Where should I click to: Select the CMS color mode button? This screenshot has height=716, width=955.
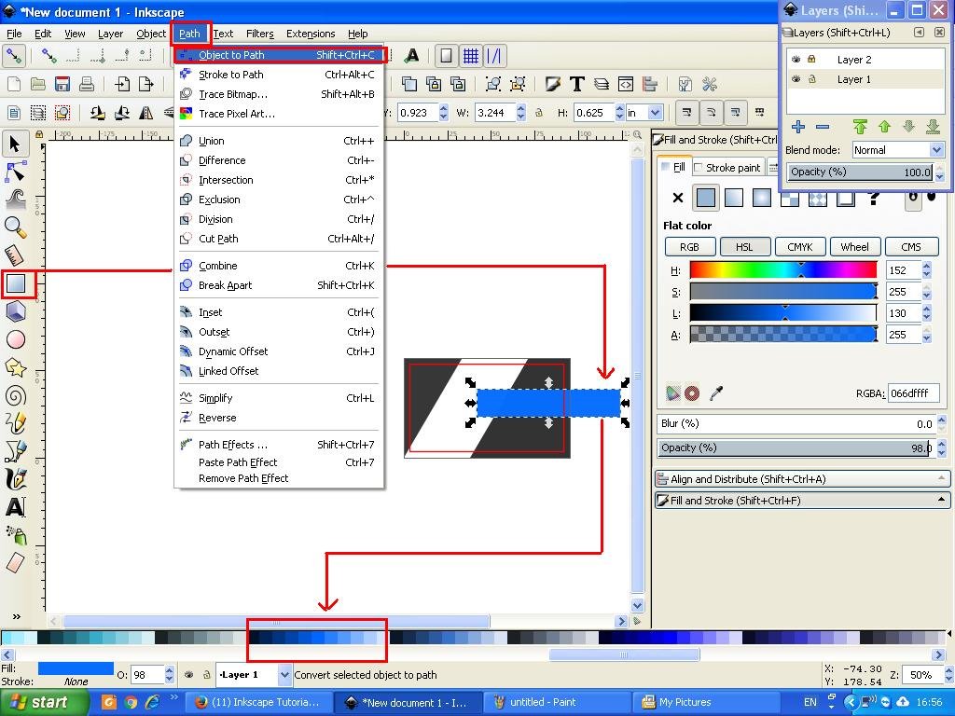tap(911, 246)
